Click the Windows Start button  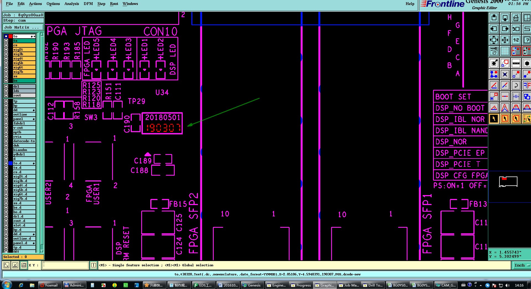tap(7, 285)
